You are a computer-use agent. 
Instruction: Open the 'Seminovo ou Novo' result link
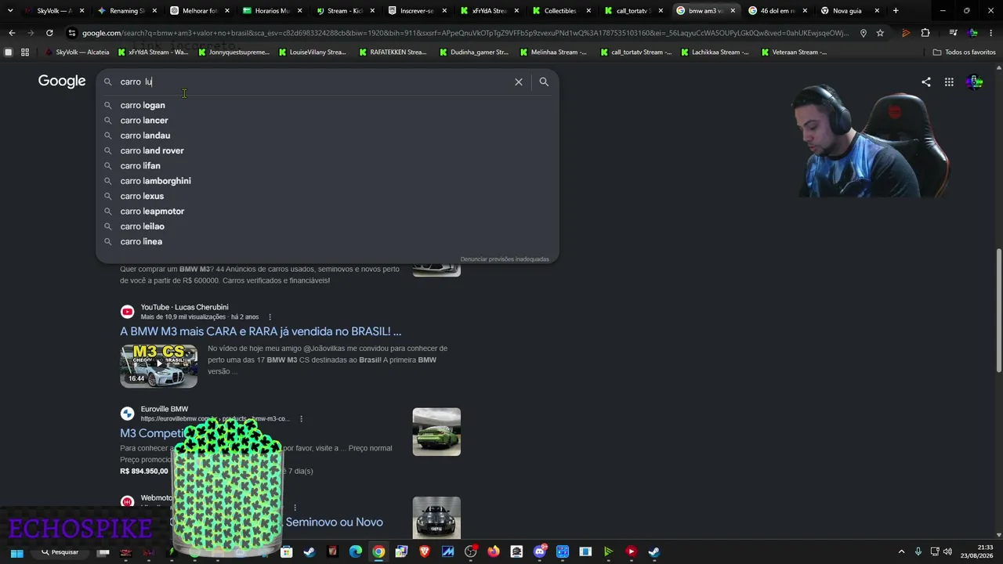(335, 522)
